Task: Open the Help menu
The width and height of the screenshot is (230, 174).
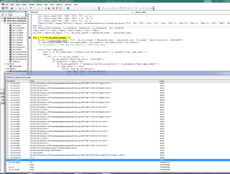Action: point(76,5)
